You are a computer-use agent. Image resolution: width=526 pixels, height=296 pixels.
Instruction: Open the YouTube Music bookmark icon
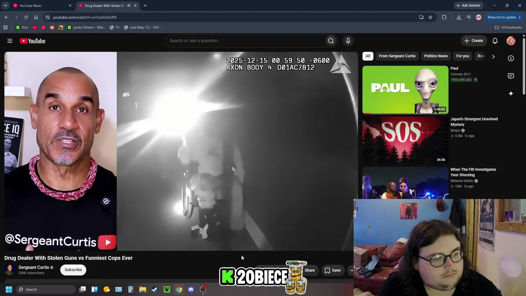tap(43, 28)
